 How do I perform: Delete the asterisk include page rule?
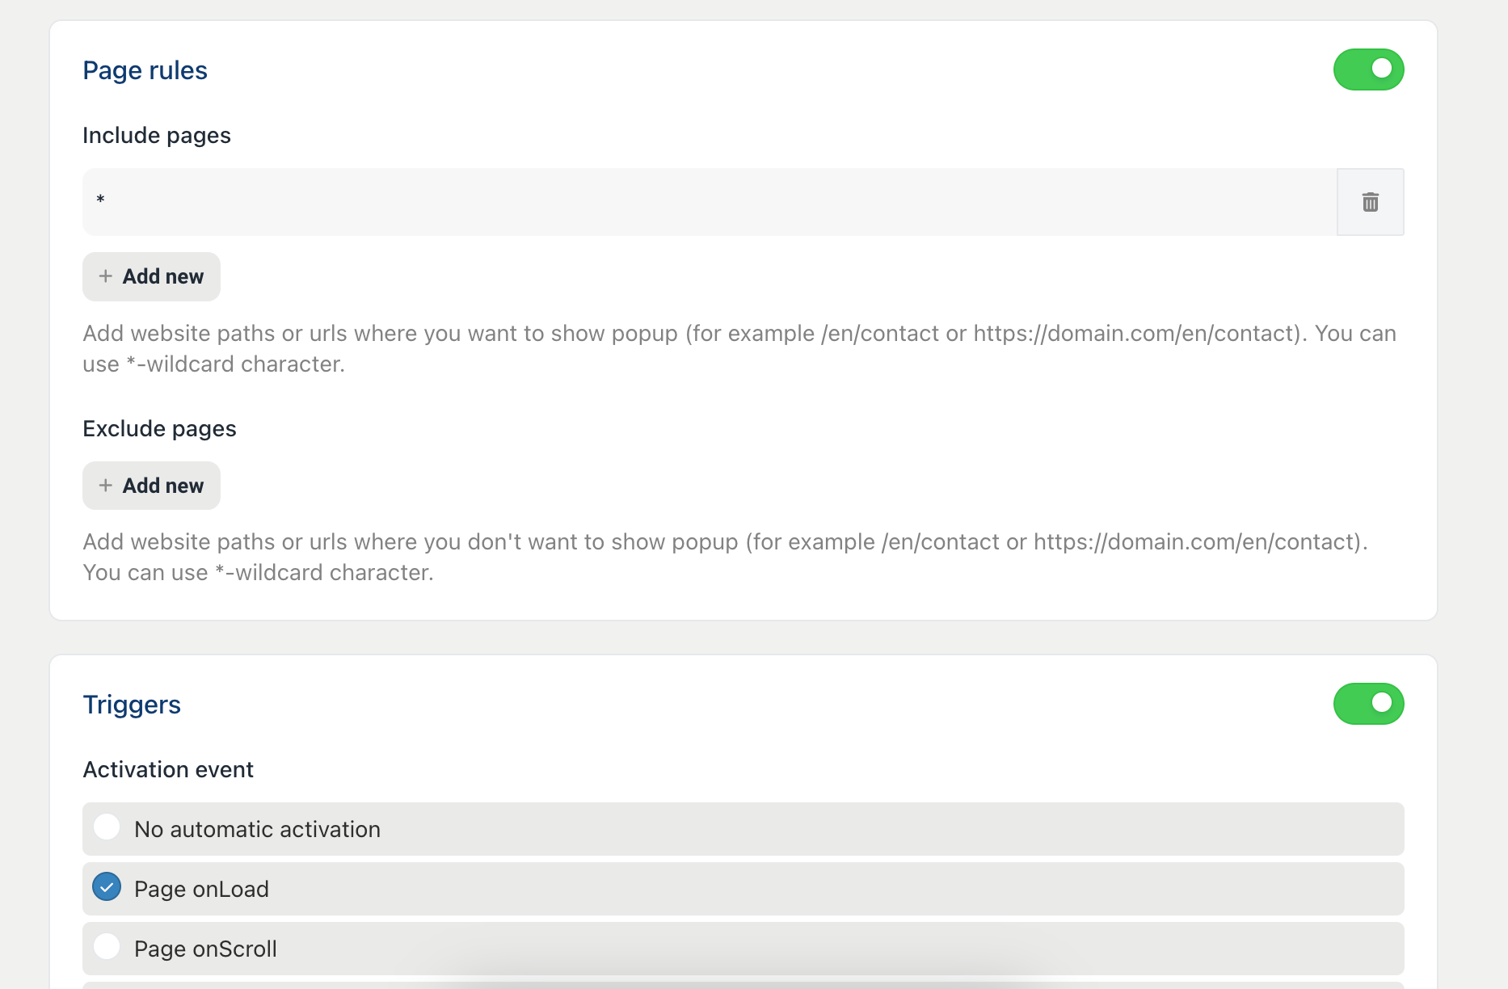(x=1370, y=202)
